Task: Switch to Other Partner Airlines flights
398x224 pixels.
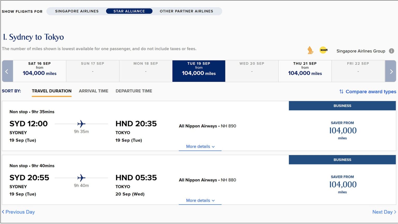Action: 187,11
